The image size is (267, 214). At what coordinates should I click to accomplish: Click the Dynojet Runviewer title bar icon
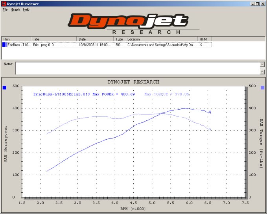coord(4,4)
